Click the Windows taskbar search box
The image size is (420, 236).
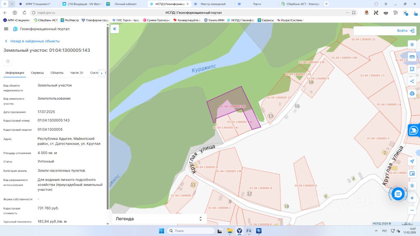pos(192,231)
